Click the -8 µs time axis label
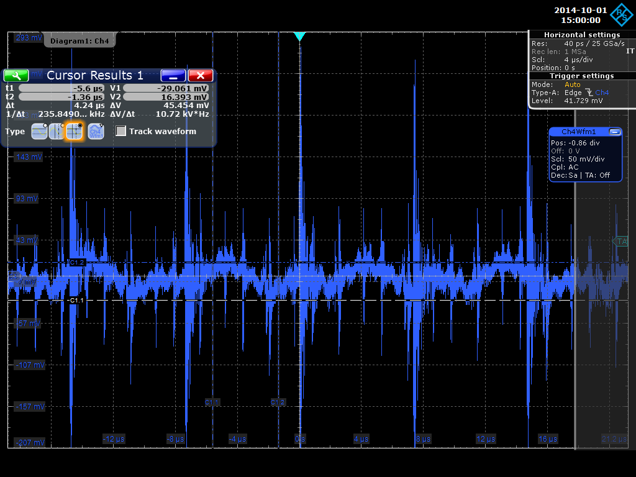Image resolution: width=636 pixels, height=477 pixels. 176,439
